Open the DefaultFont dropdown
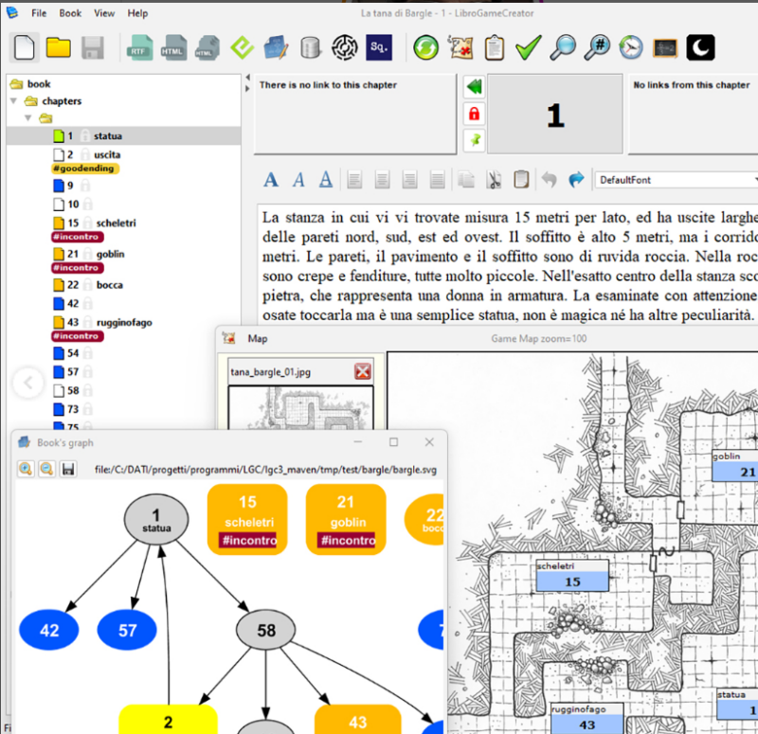Image resolution: width=758 pixels, height=734 pixels. [x=677, y=180]
